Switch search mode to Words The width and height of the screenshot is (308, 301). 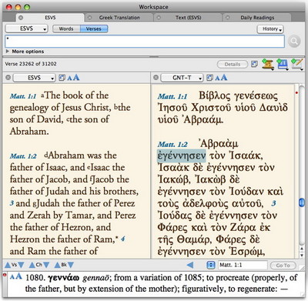[x=66, y=28]
